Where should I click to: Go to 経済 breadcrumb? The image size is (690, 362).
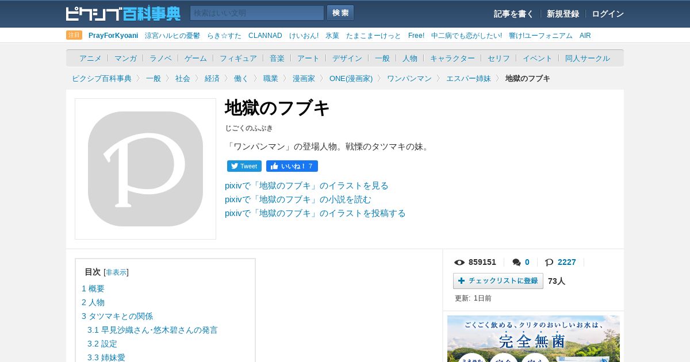[x=212, y=78]
